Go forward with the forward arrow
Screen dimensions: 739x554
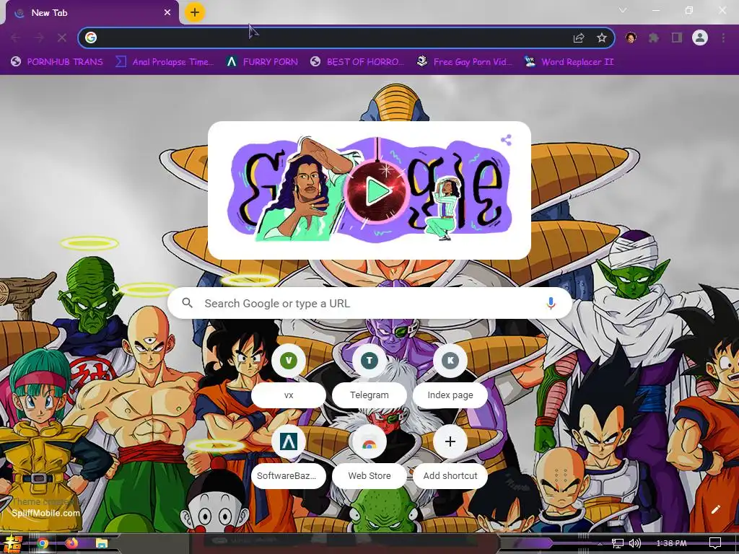point(39,38)
